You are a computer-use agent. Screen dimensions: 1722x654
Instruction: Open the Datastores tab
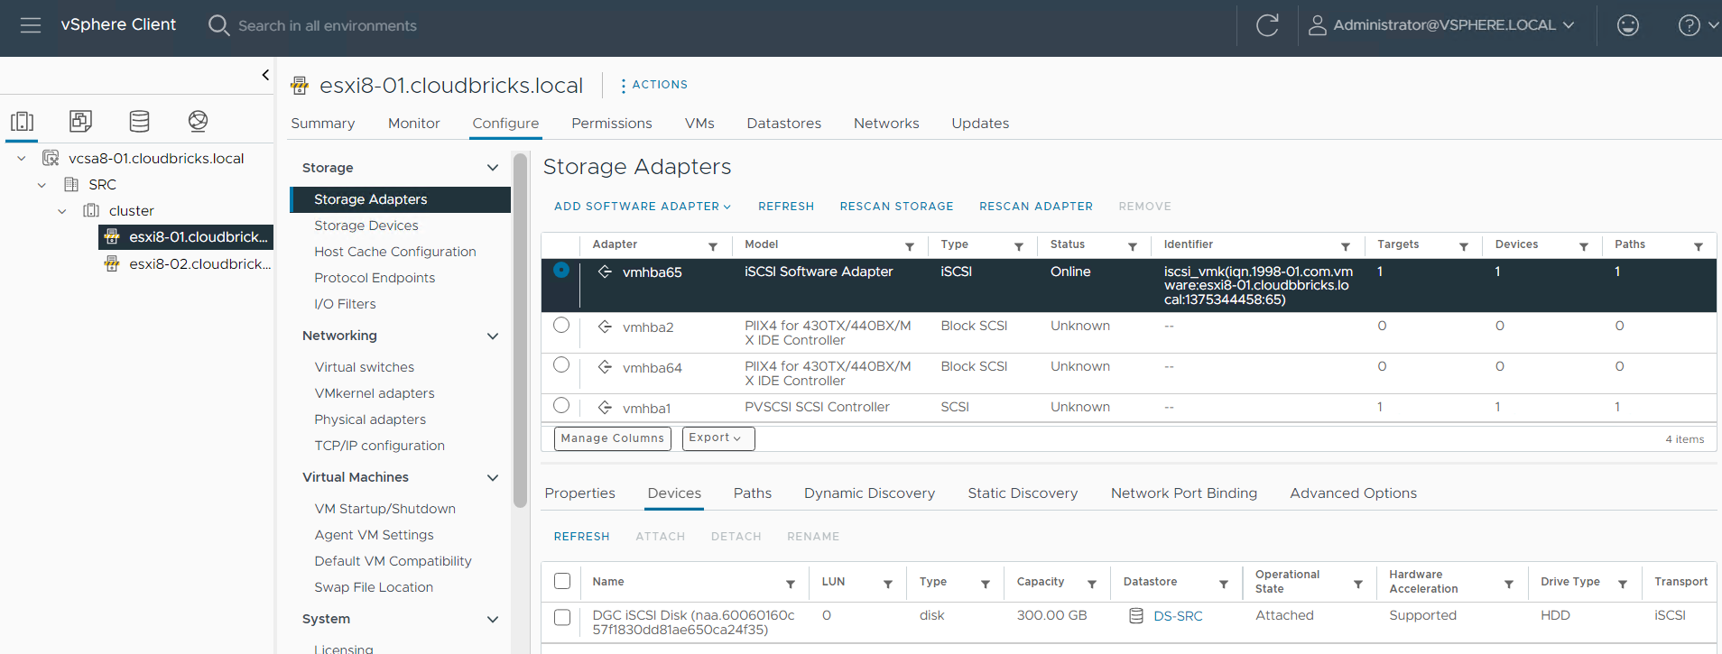pos(783,124)
